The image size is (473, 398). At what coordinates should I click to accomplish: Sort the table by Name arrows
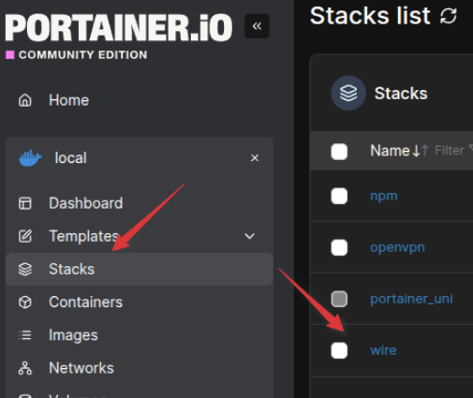(421, 151)
